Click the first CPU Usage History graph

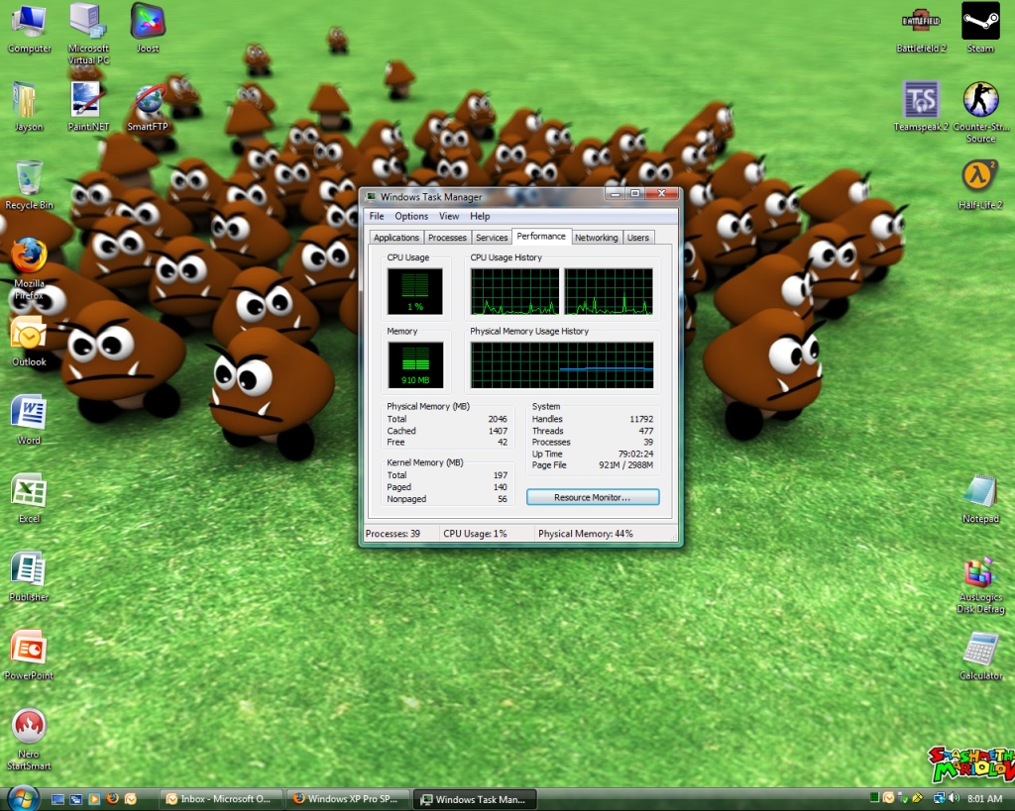[514, 292]
